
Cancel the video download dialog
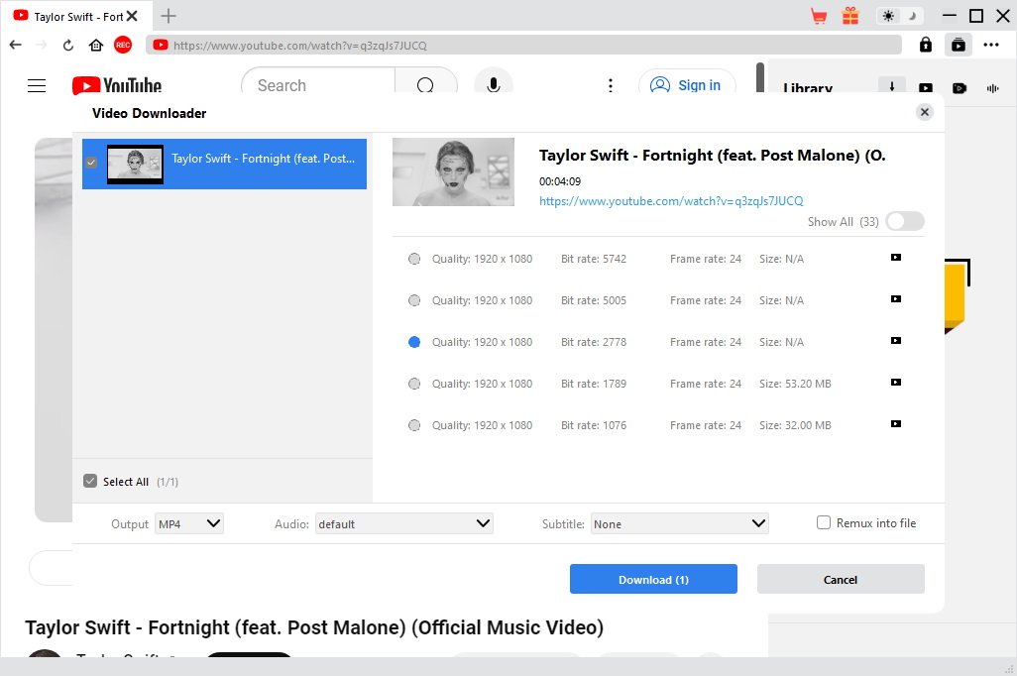tap(841, 579)
